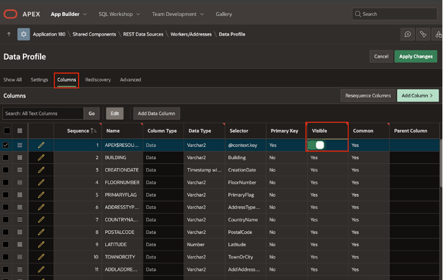
Task: Click the up arrow navigation icon
Action: coord(9,34)
